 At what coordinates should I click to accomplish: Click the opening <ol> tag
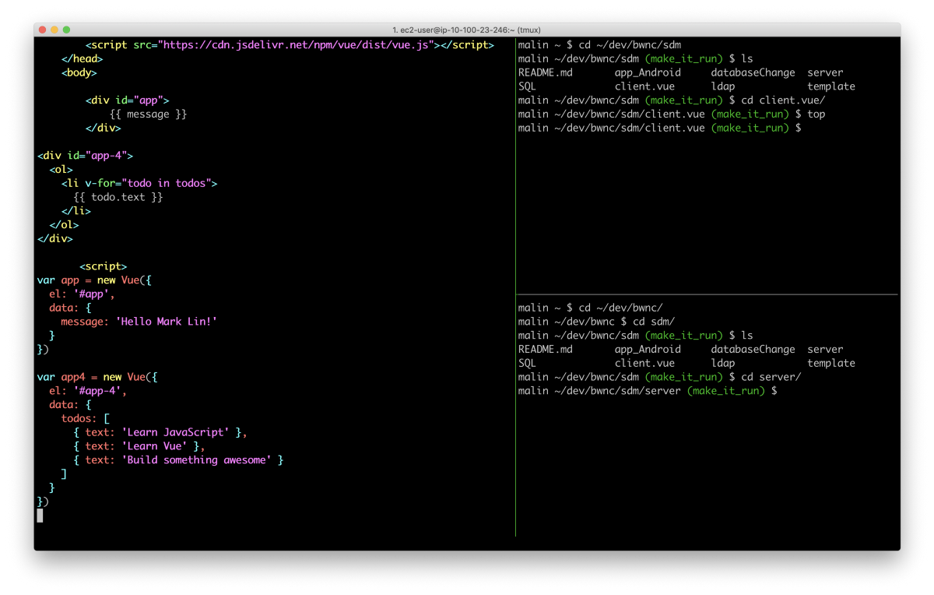coord(61,169)
